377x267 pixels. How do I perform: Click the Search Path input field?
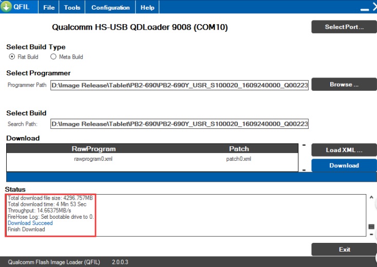[179, 124]
